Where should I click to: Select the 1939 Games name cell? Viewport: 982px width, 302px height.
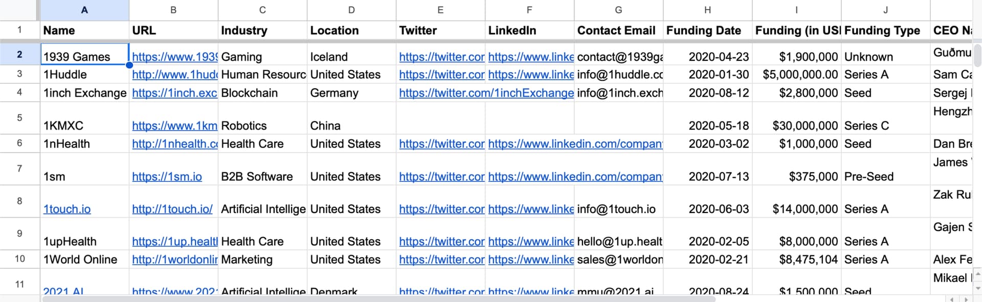point(84,54)
